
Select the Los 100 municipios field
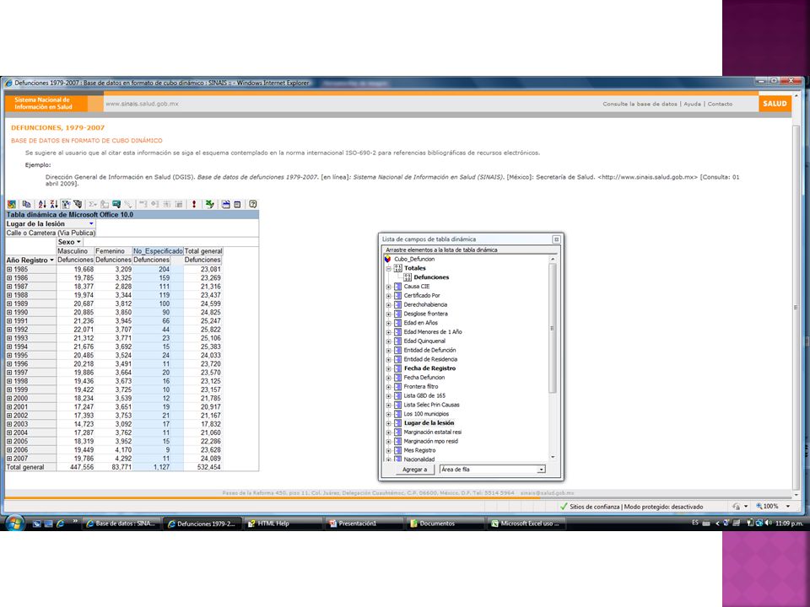click(426, 414)
